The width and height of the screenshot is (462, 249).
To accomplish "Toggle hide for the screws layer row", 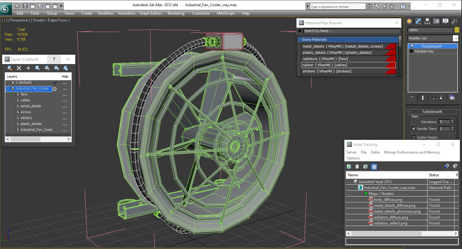I will [x=65, y=112].
